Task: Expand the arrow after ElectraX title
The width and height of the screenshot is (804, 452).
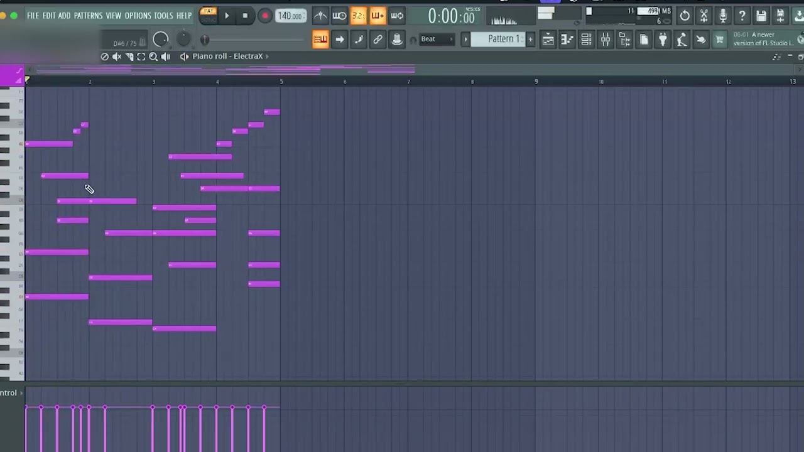Action: (267, 56)
